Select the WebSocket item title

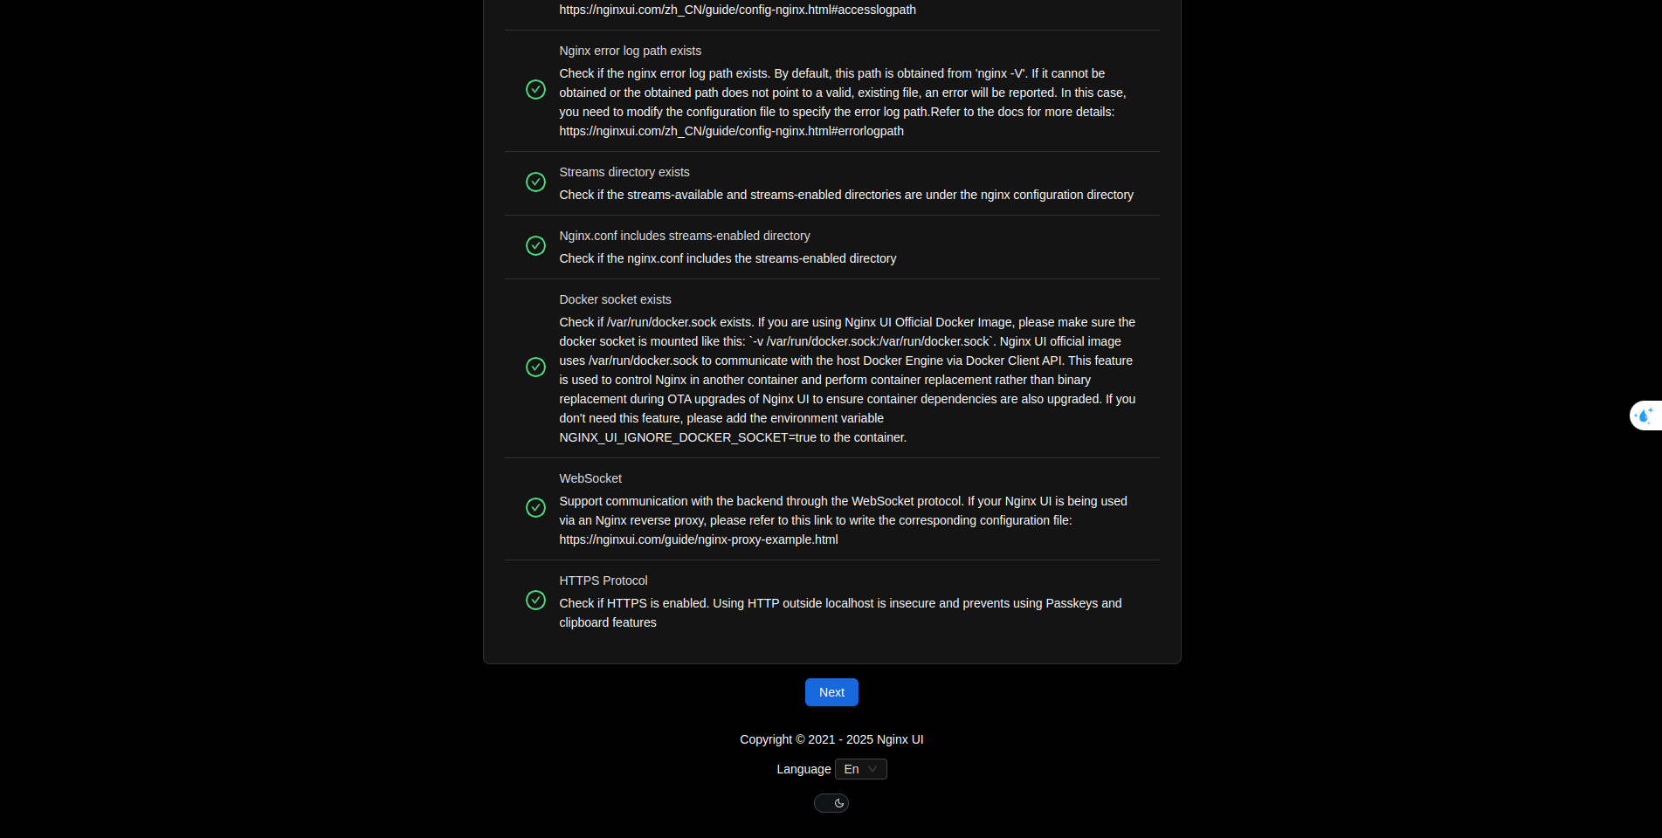[x=590, y=478]
